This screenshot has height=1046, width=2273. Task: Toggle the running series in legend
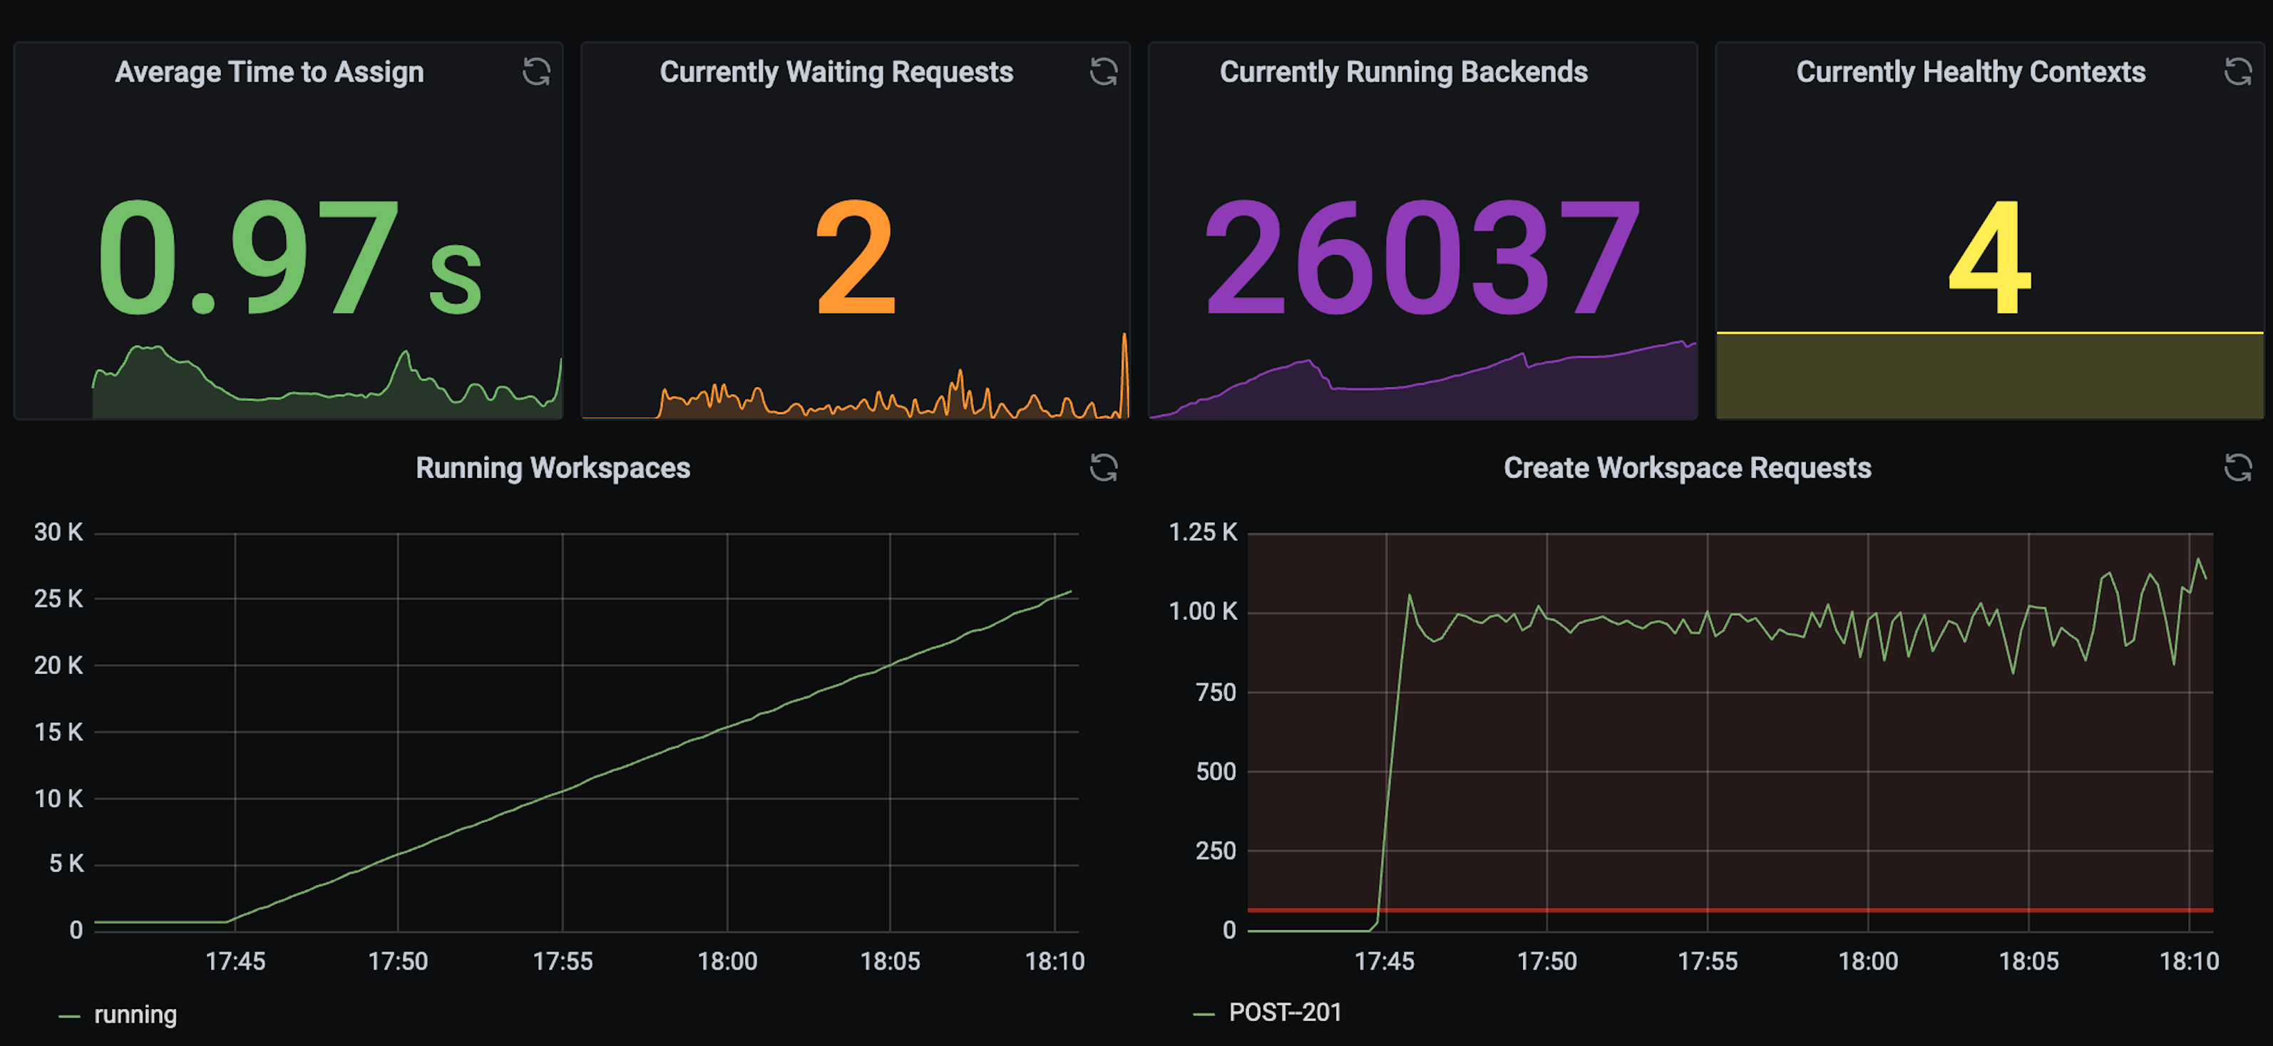tap(135, 1014)
